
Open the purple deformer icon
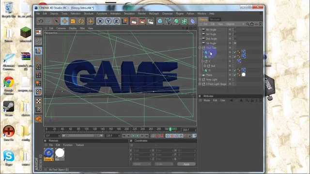click(193, 21)
